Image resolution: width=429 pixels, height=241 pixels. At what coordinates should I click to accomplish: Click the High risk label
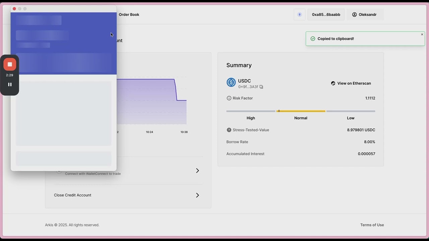pyautogui.click(x=251, y=118)
